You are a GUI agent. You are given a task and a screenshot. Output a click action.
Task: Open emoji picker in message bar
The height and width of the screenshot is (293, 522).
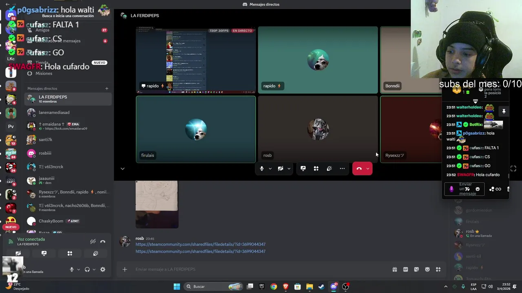pyautogui.click(x=427, y=269)
